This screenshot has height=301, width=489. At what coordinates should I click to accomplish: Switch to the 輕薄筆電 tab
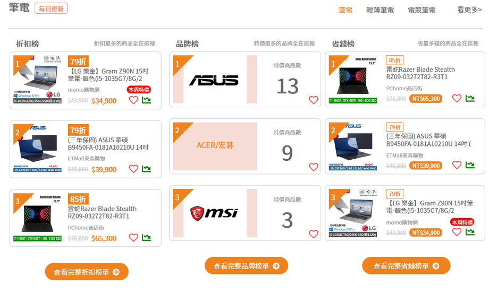click(x=380, y=10)
